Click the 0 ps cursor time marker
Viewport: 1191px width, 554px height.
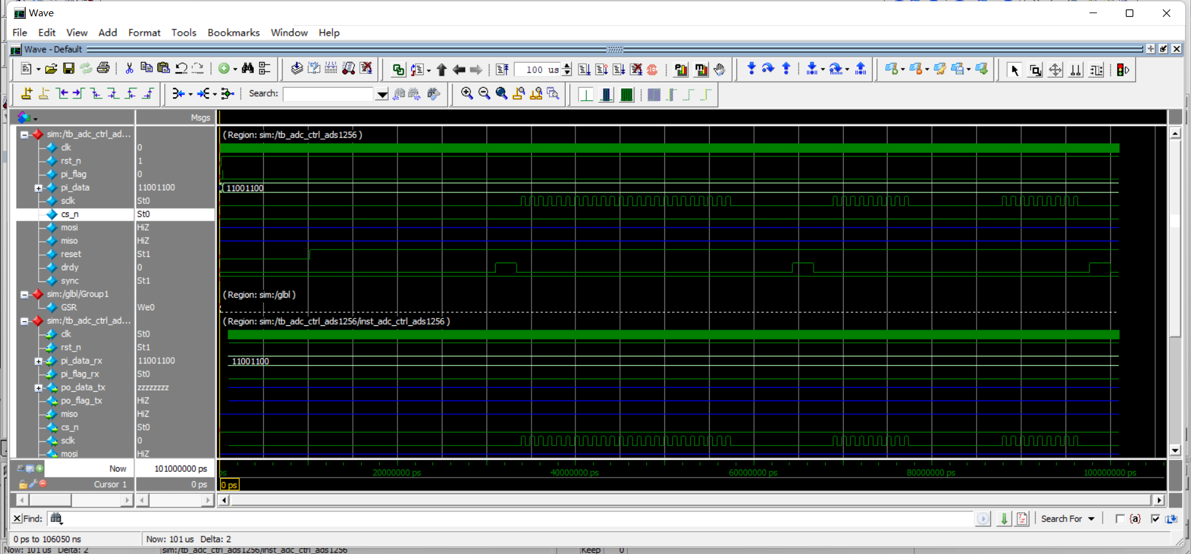pos(229,485)
